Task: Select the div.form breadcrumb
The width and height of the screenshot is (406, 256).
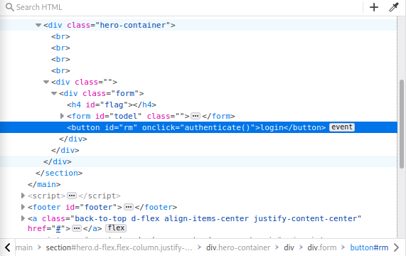Action: [x=322, y=247]
